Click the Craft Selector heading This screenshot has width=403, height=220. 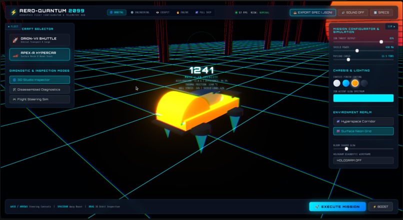point(37,29)
